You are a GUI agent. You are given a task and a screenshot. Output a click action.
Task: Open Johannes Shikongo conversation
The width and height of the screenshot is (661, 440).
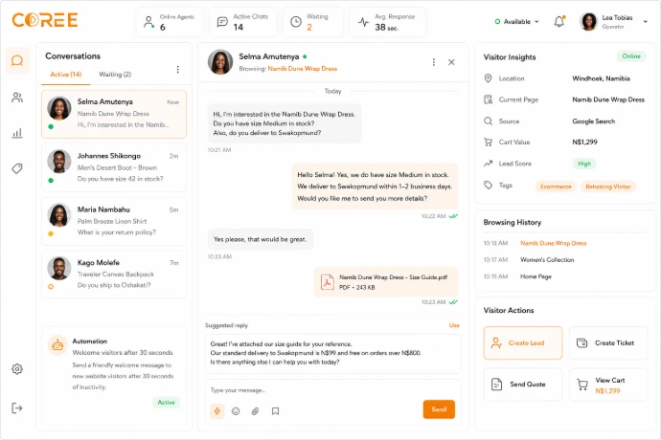[114, 167]
